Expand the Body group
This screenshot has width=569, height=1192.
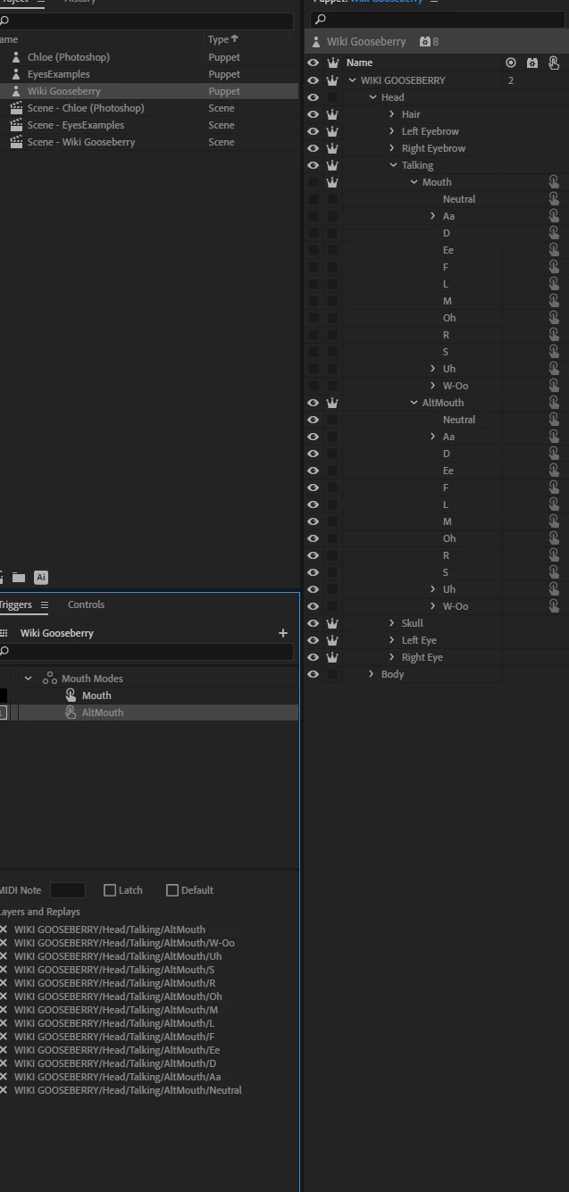tap(372, 674)
